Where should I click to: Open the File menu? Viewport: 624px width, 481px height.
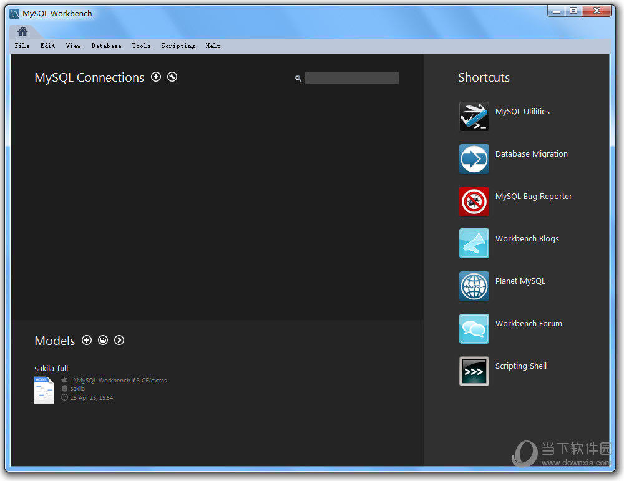point(22,46)
